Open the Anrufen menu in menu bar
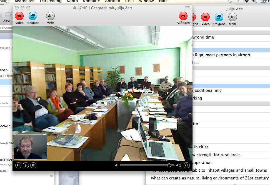The width and height of the screenshot is (270, 185). 112,1
